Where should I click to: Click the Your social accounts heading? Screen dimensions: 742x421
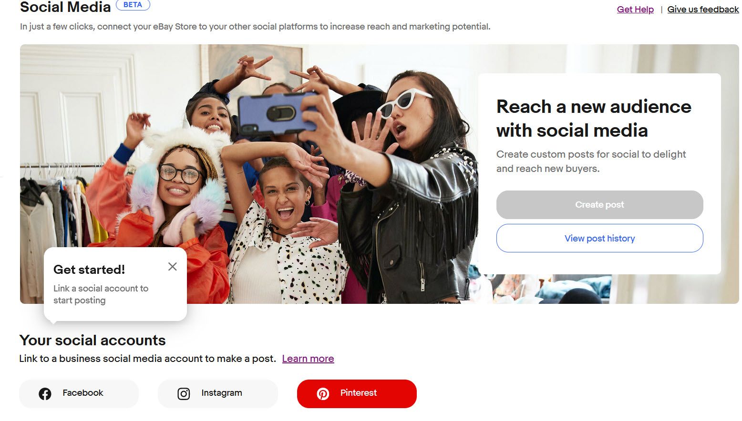(x=93, y=341)
